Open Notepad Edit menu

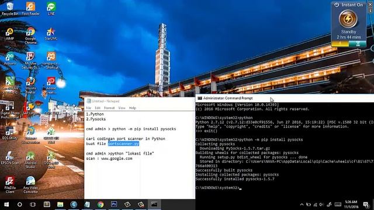(x=98, y=108)
